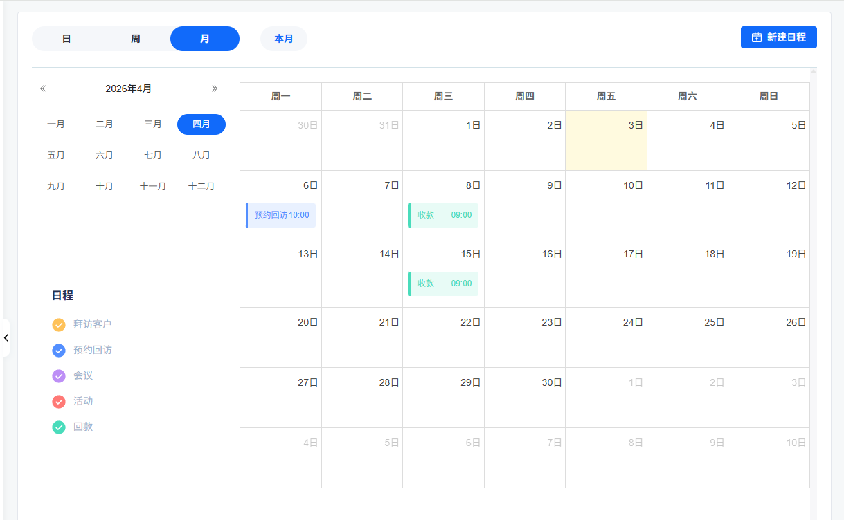The height and width of the screenshot is (520, 844).
Task: Toggle the 拜访客户 orange checkbox
Action: [59, 324]
